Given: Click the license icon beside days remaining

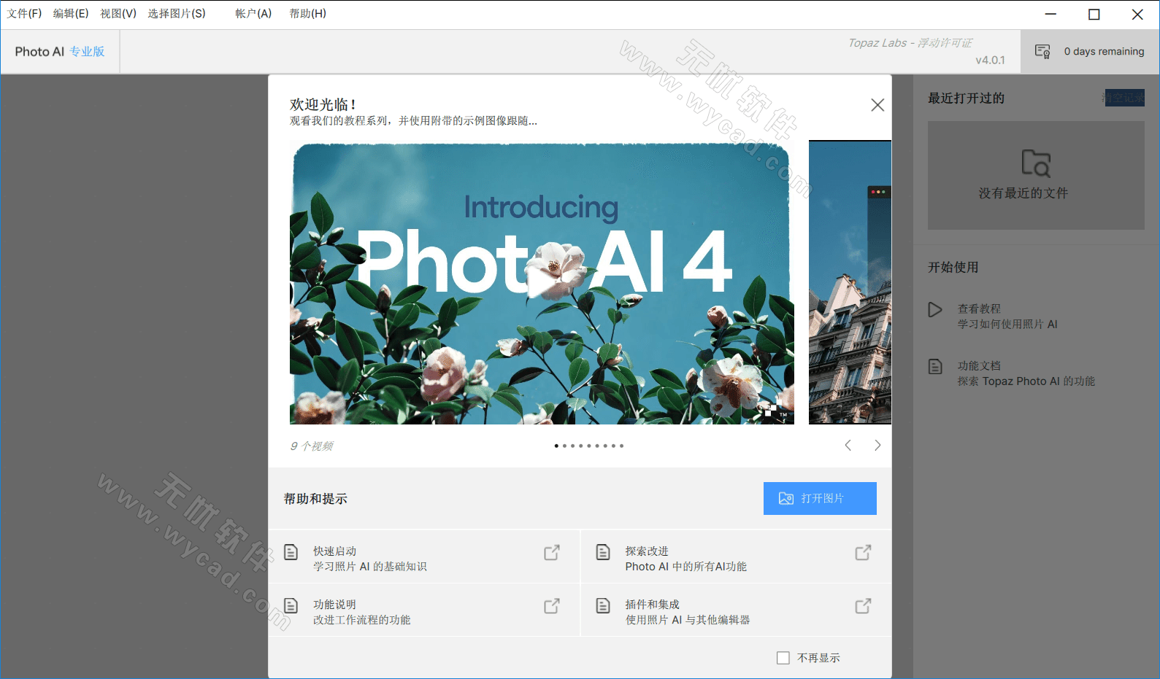Looking at the screenshot, I should tap(1042, 51).
